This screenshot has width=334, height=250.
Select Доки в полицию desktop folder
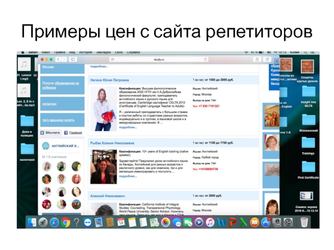(x=27, y=126)
